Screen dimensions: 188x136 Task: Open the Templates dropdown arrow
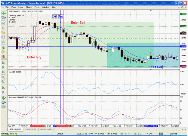click(x=5, y=107)
